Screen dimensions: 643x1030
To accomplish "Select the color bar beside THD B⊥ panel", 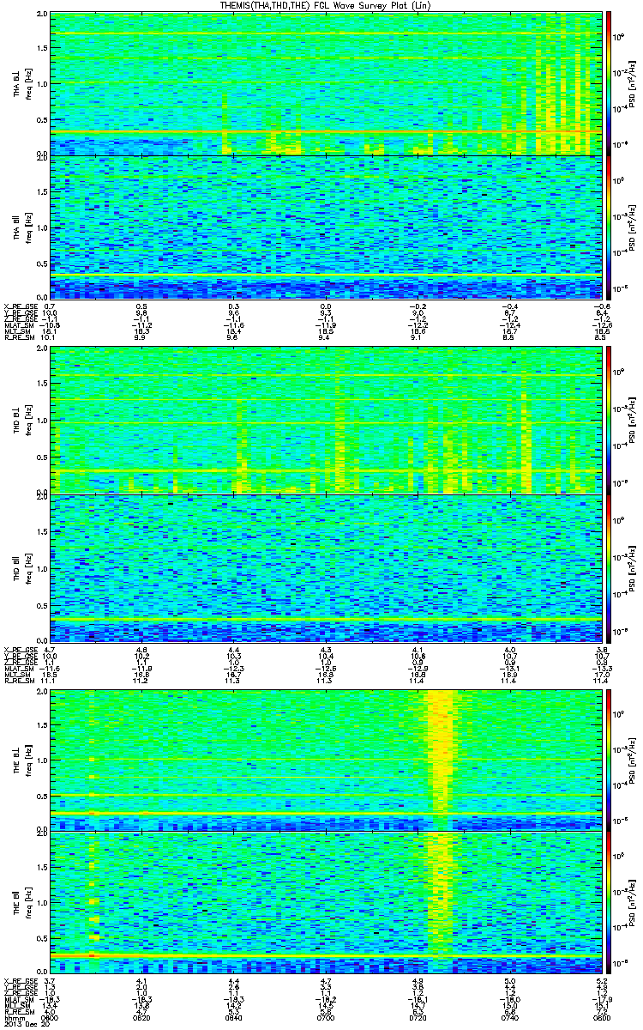I will tap(608, 421).
